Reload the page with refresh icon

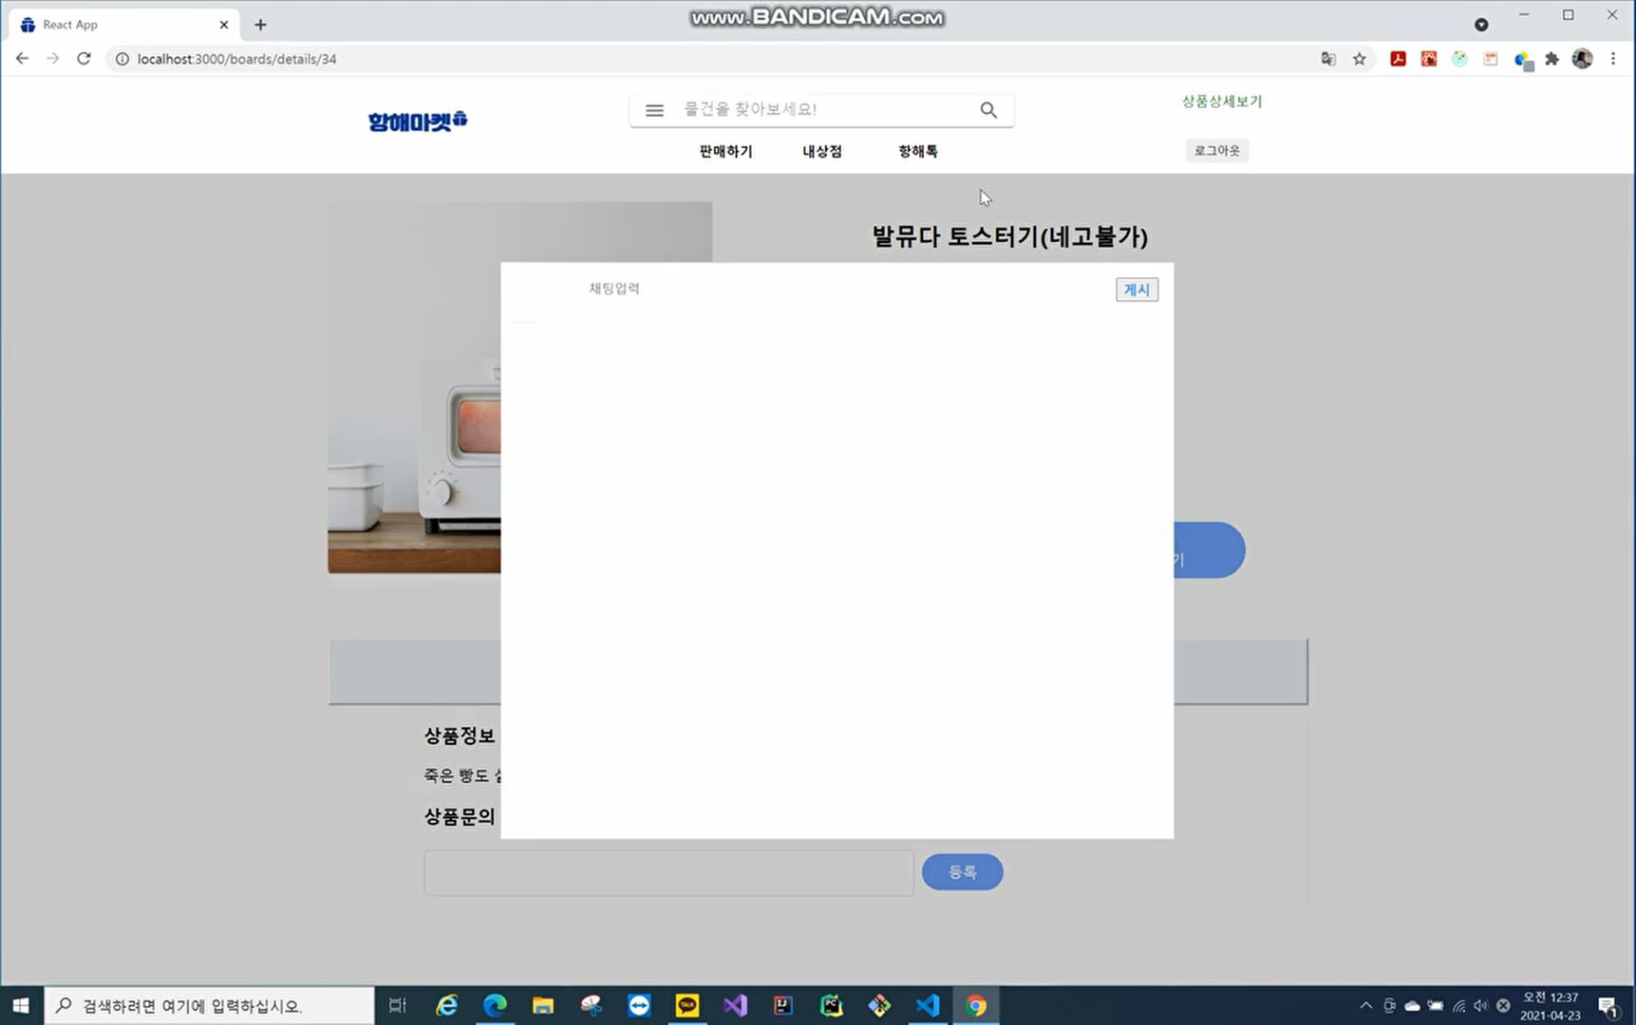click(x=84, y=59)
